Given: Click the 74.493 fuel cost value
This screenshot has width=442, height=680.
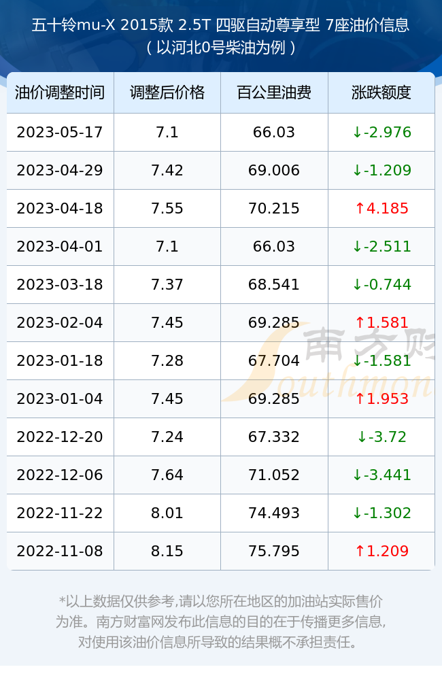Looking at the screenshot, I should [274, 513].
